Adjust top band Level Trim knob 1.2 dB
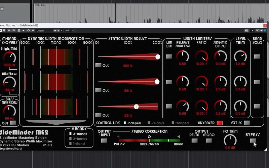The height and width of the screenshot is (168, 269). pyautogui.click(x=240, y=56)
